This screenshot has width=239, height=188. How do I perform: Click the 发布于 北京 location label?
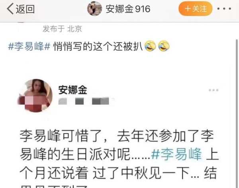pos(63,29)
